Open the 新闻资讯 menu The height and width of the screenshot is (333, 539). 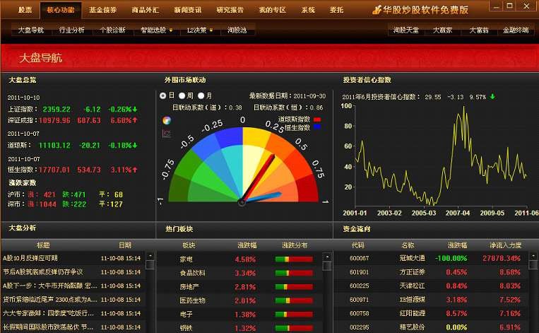pos(187,10)
